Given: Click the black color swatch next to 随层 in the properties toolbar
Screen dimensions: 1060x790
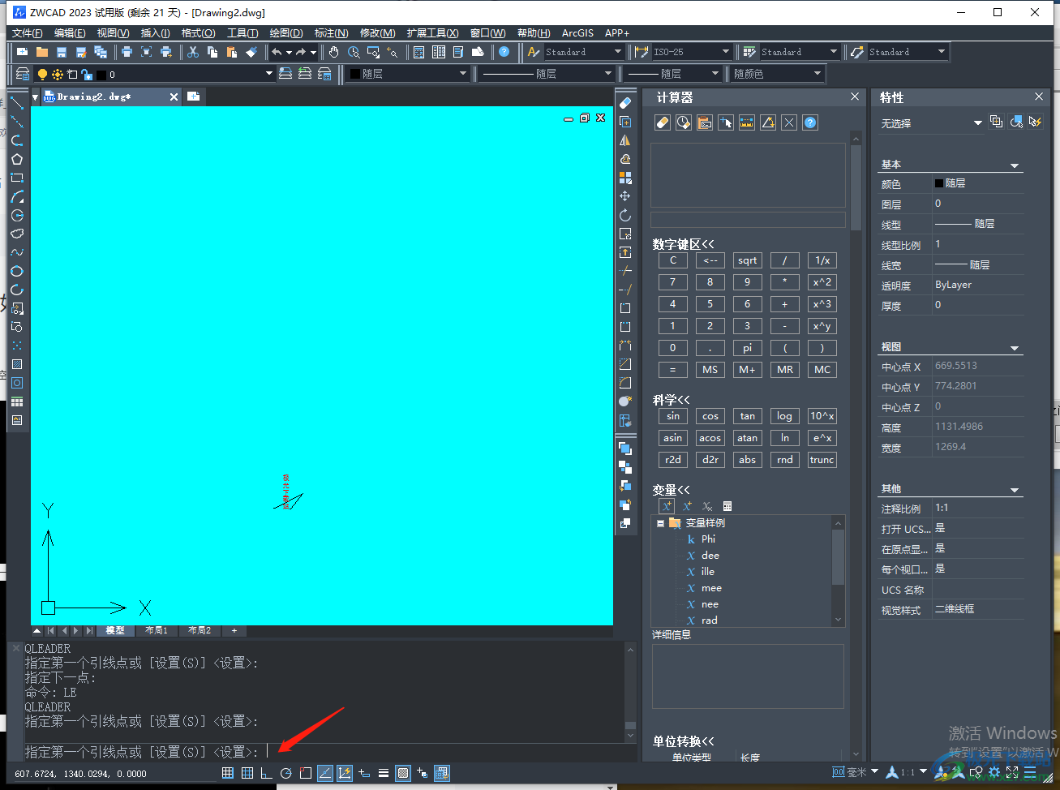Looking at the screenshot, I should 355,74.
